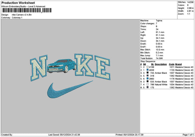Click the Machine value 'Tajima'
This screenshot has height=137, width=195.
159,21
